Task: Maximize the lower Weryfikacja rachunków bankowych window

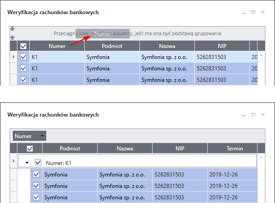Action: pos(253,114)
